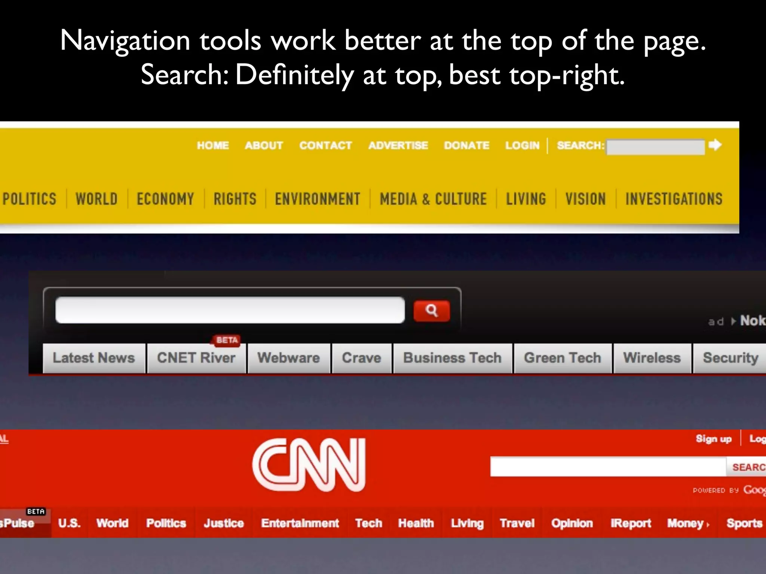
Task: Open the Travel section on CNN
Action: tap(517, 523)
